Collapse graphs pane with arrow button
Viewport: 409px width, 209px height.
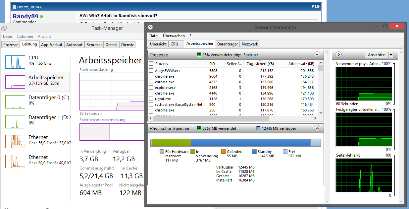tap(339, 55)
